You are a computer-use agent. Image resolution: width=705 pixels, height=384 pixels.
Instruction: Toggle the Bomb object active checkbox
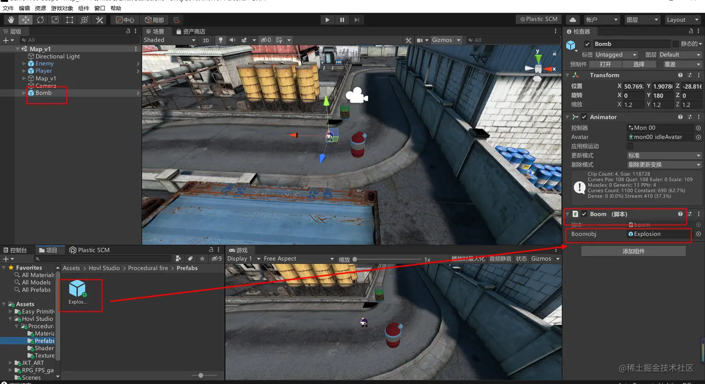(587, 44)
